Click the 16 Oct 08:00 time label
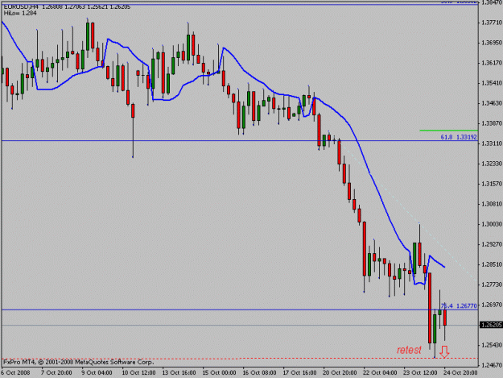The image size is (503, 378). pyautogui.click(x=259, y=373)
